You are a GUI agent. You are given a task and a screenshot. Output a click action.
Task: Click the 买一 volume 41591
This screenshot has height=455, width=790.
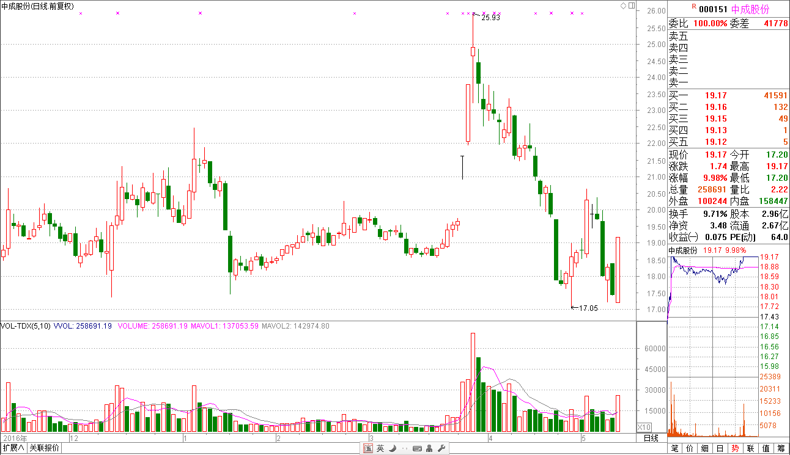pyautogui.click(x=776, y=95)
